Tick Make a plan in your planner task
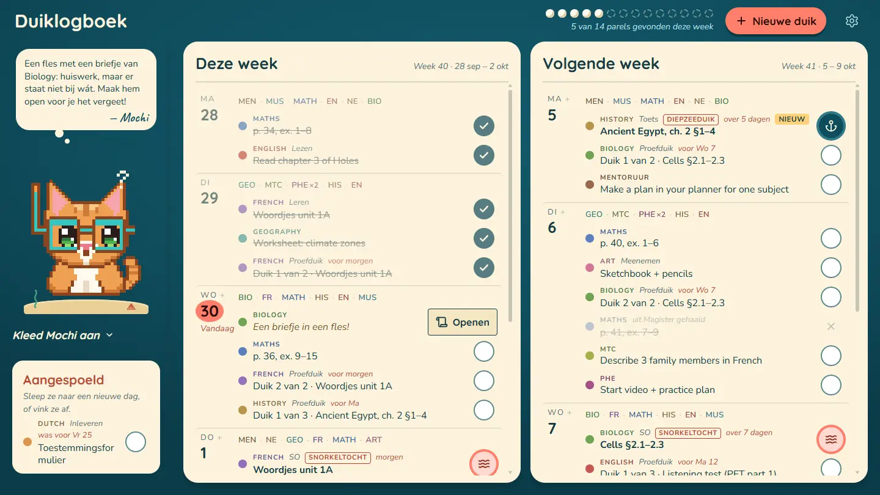This screenshot has width=880, height=495. point(831,185)
